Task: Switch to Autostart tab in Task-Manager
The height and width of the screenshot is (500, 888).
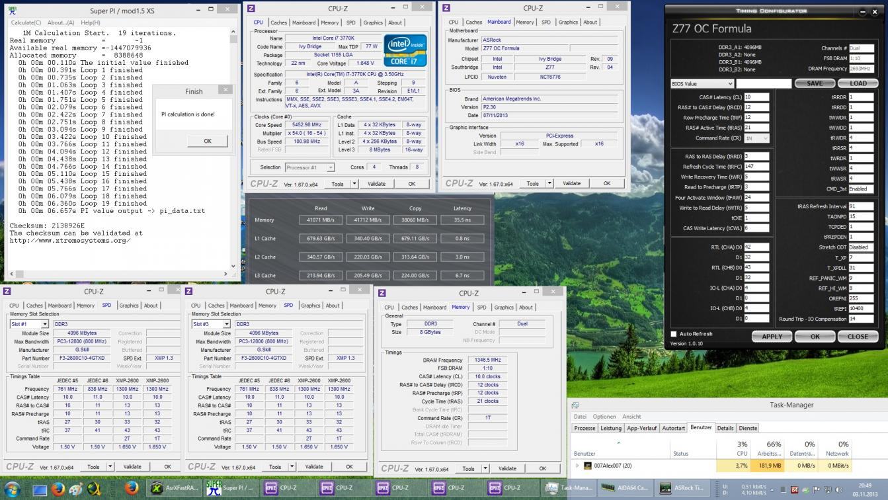Action: (673, 428)
